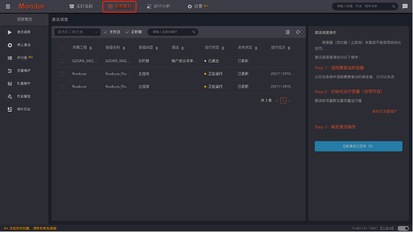Click Step 3: 确定激活操作 heading
The width and height of the screenshot is (413, 232).
point(335,127)
